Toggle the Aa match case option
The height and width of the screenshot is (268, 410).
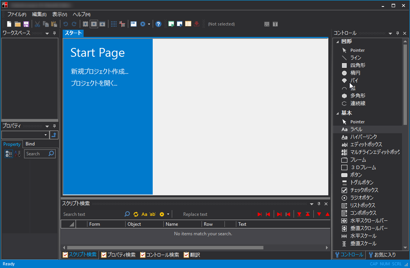[x=144, y=214]
